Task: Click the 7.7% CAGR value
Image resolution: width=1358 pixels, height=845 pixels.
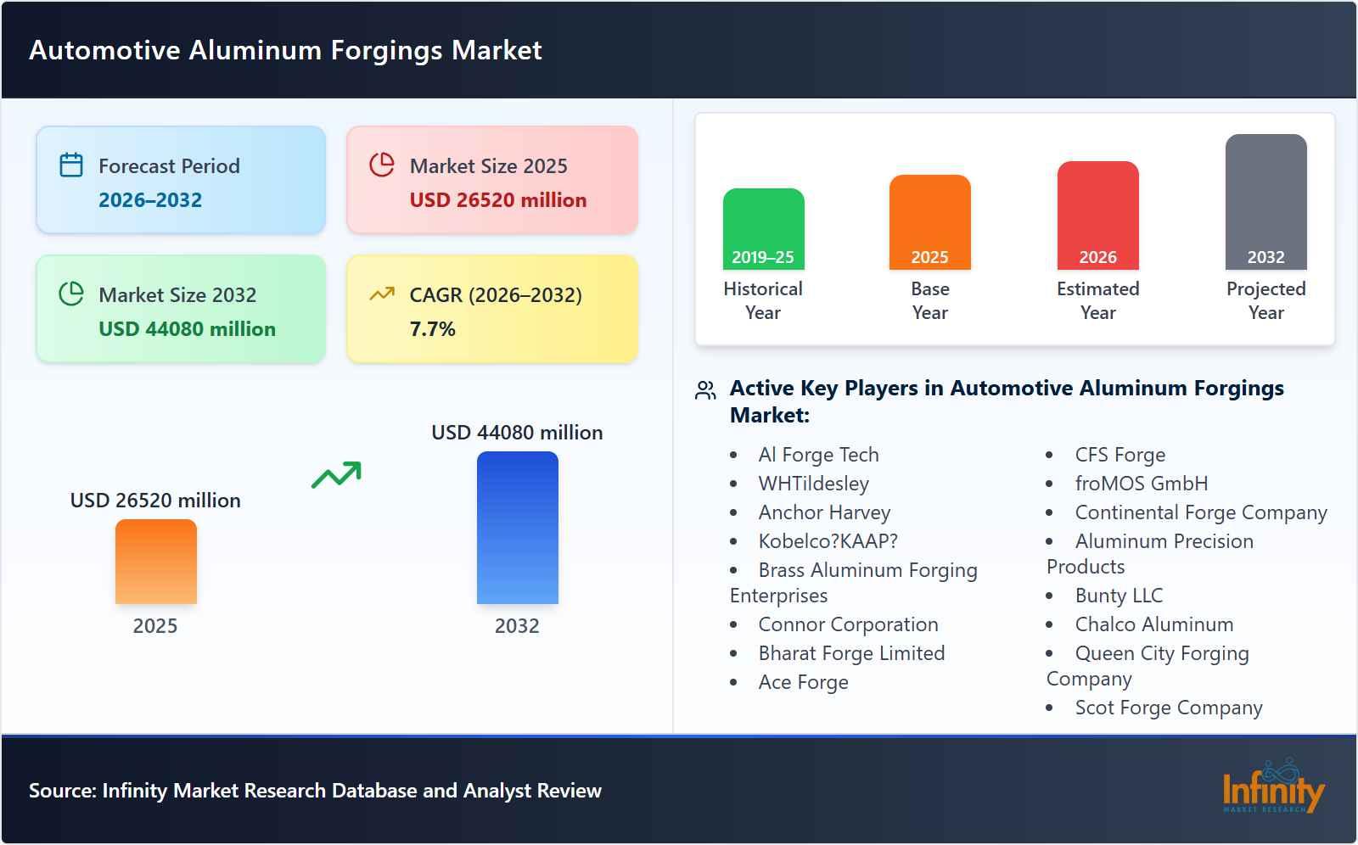Action: click(x=432, y=329)
